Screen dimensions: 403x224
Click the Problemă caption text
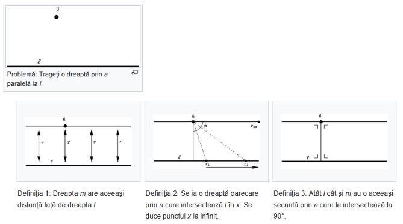click(x=57, y=79)
